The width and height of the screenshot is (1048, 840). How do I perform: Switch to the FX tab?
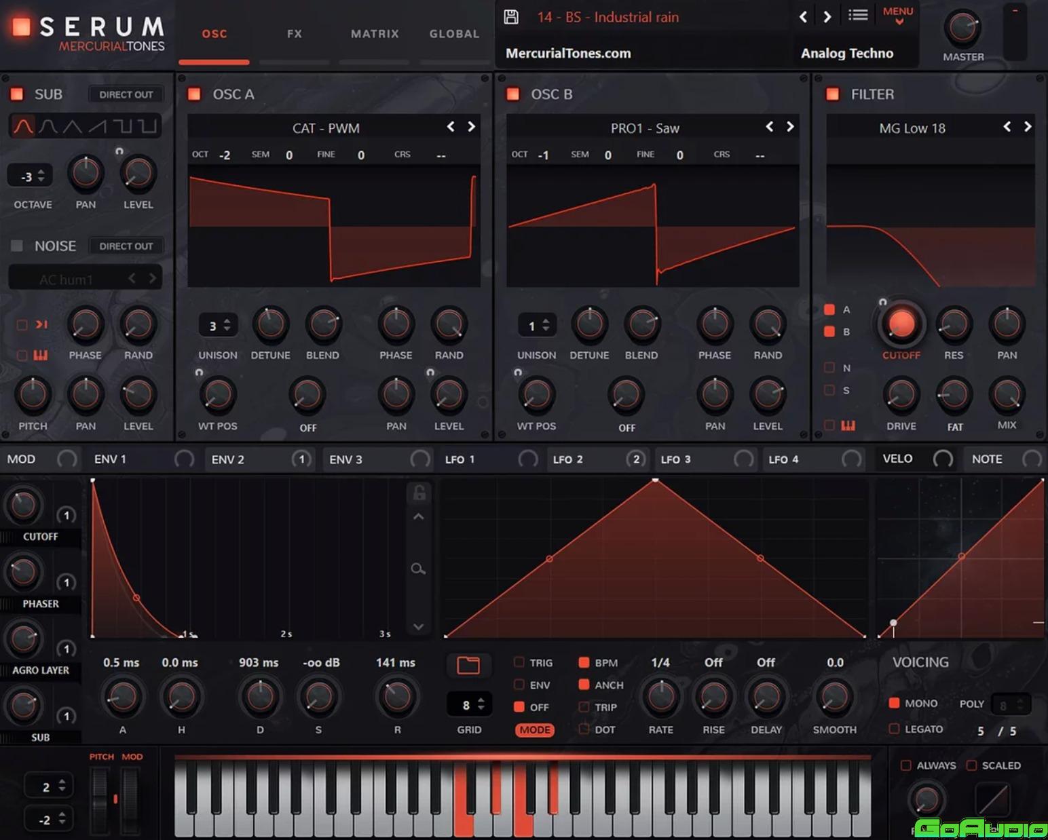coord(294,34)
